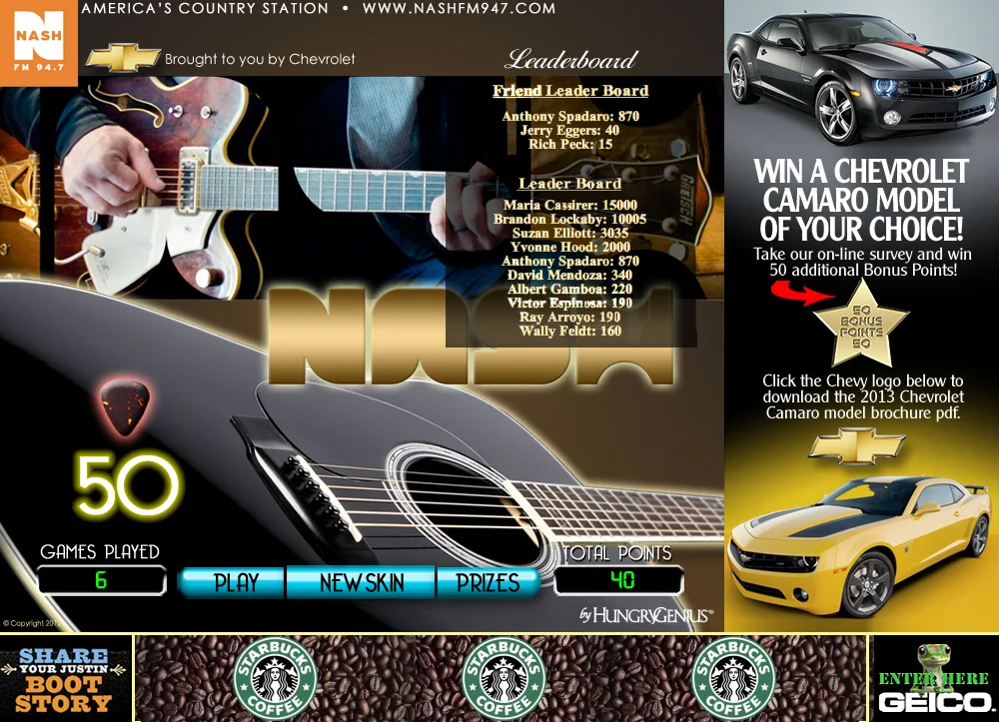
Task: Select entry 'Wally Feldt: 160'
Action: pos(570,332)
